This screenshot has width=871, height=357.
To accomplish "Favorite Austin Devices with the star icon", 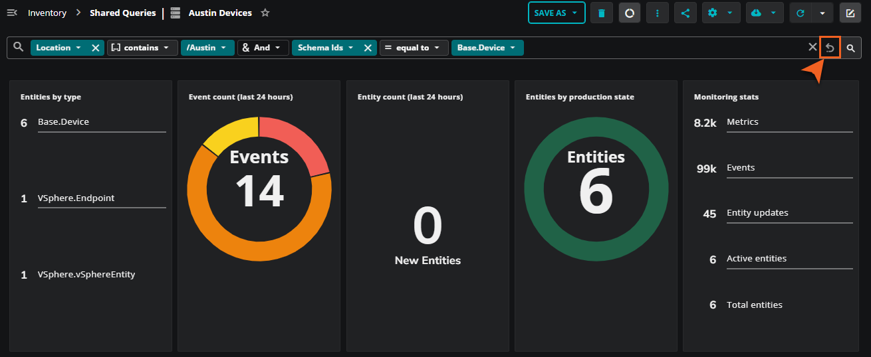I will 265,13.
